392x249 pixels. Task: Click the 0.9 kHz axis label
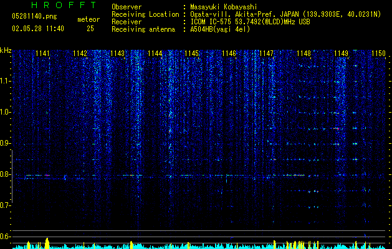coord(6,143)
